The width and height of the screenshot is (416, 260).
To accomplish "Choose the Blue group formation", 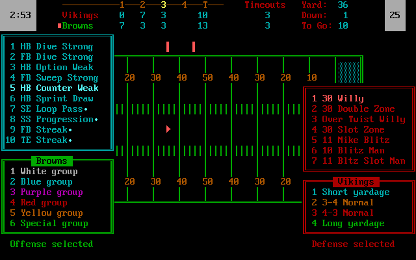I will click(42, 182).
